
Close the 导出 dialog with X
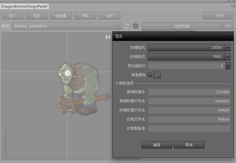[x=229, y=36]
